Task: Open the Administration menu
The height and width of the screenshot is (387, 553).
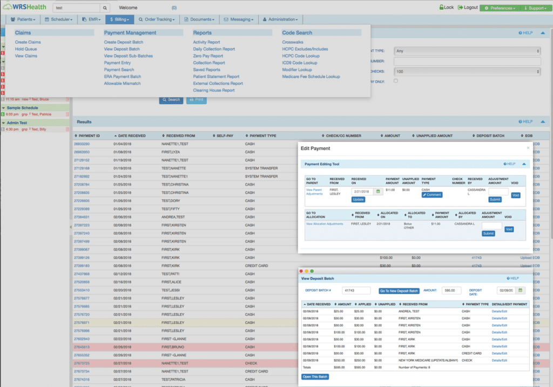Action: point(280,19)
